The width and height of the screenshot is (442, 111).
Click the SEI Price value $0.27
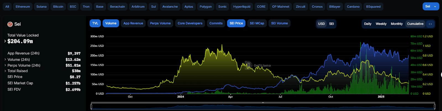click(x=75, y=77)
